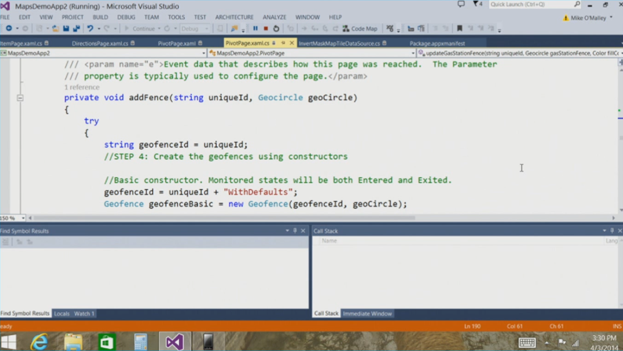Open the VIEW menu
623x351 pixels.
pyautogui.click(x=46, y=17)
